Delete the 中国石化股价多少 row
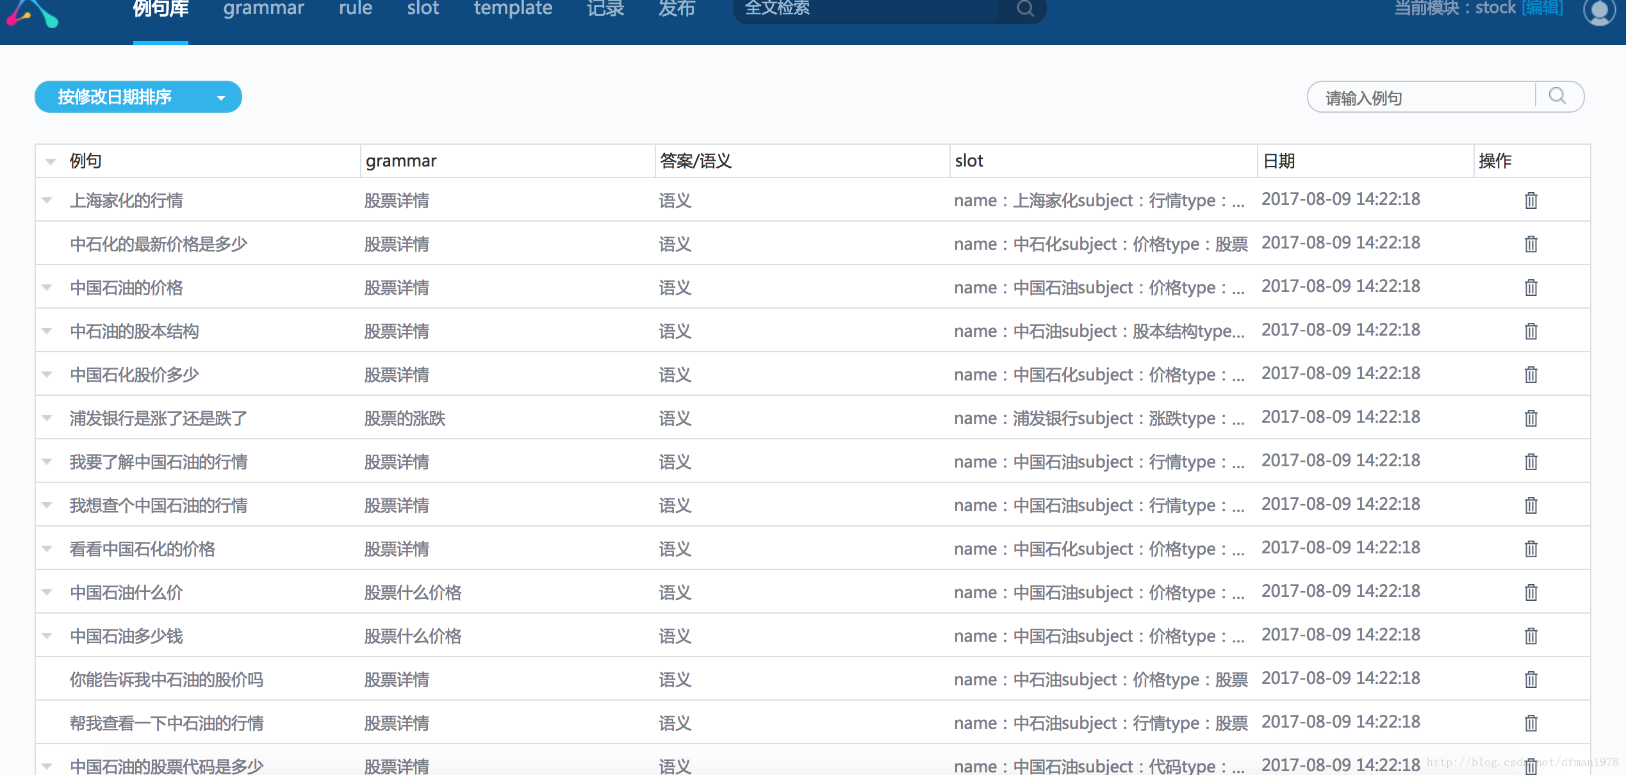Screen dimensions: 1626x775 (x=1531, y=375)
